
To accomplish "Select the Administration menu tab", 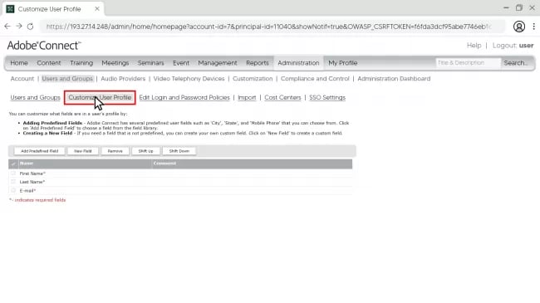I will tap(298, 63).
